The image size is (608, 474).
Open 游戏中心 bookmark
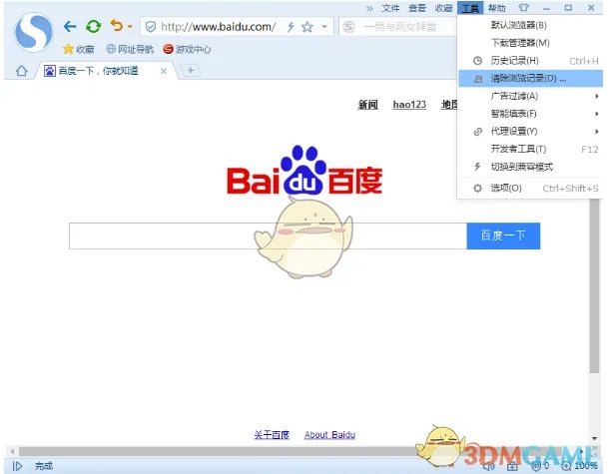tap(187, 49)
